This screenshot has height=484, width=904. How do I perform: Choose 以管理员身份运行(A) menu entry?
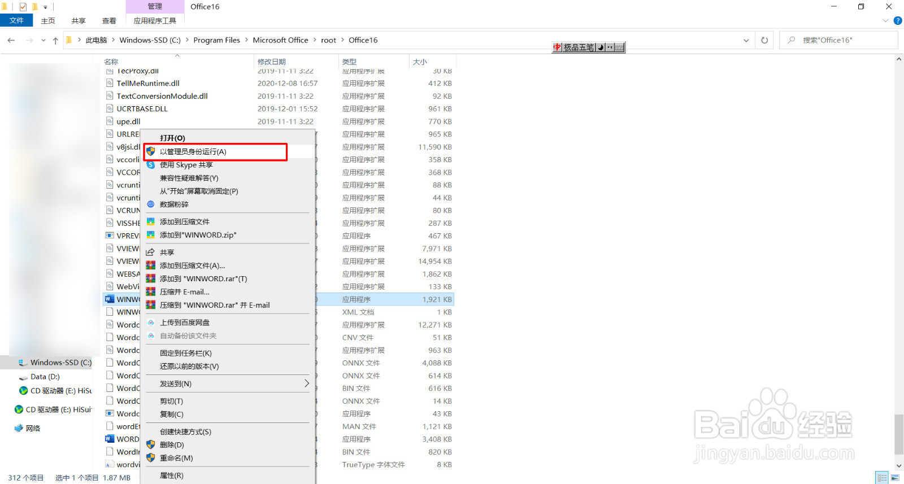pos(228,151)
